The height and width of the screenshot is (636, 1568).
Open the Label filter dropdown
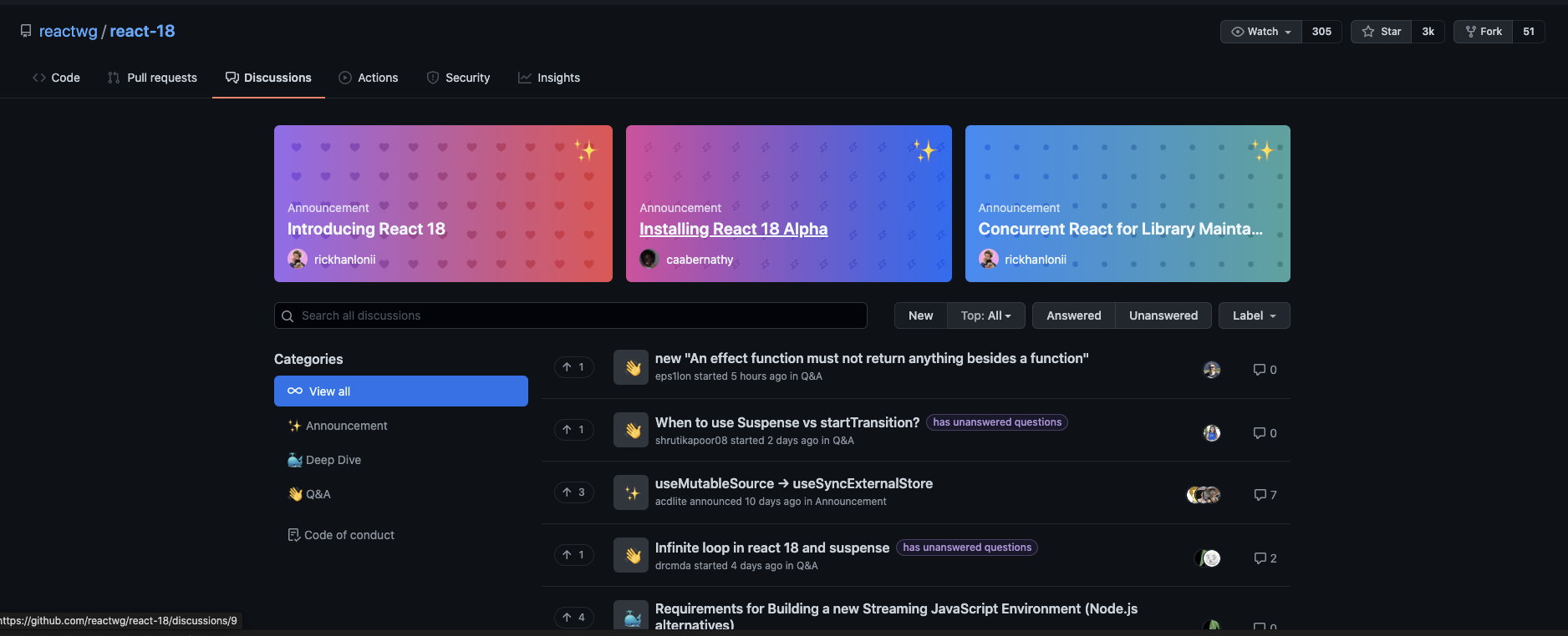coord(1254,315)
